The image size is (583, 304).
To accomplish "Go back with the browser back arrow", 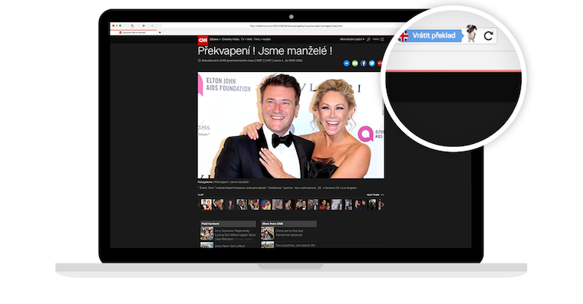I will pos(144,26).
